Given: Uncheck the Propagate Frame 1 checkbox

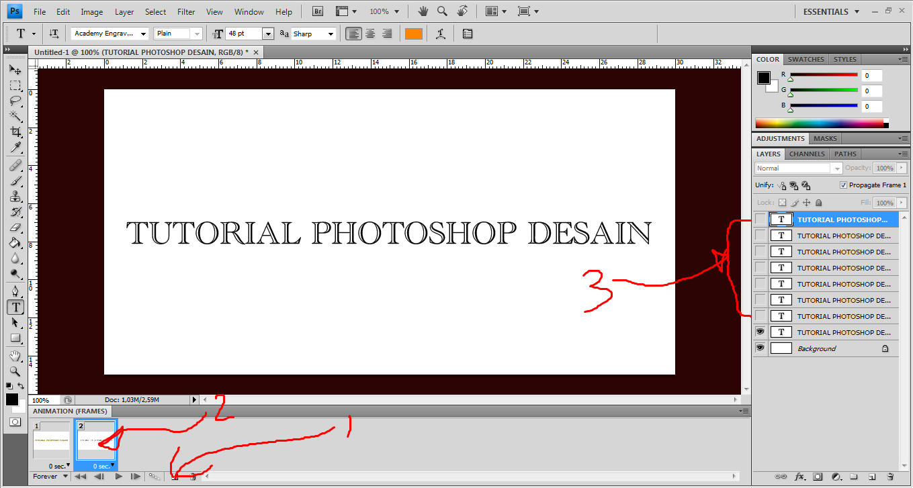Looking at the screenshot, I should [843, 185].
